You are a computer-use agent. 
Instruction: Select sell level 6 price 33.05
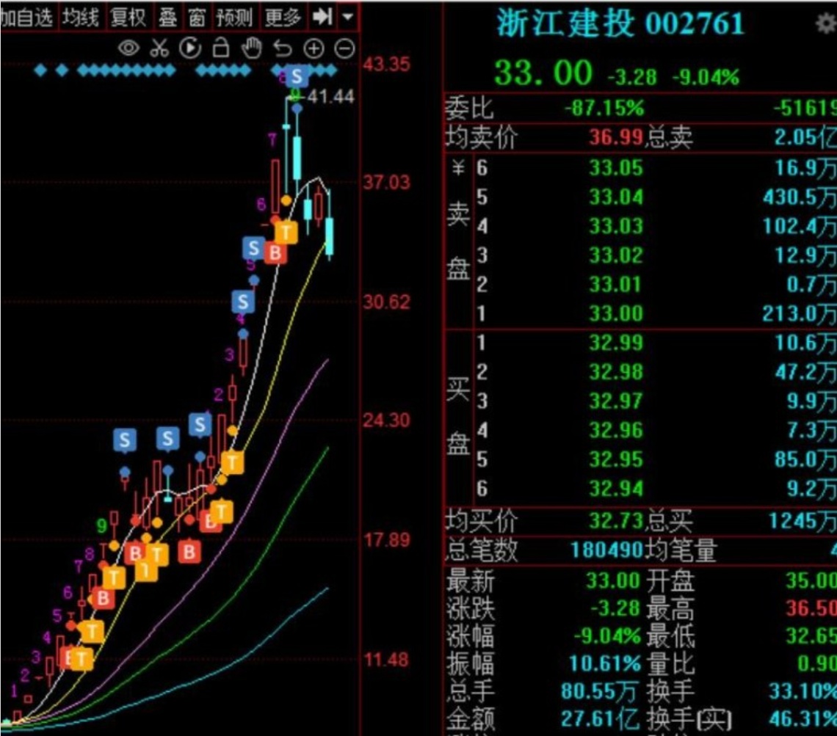[x=616, y=169]
